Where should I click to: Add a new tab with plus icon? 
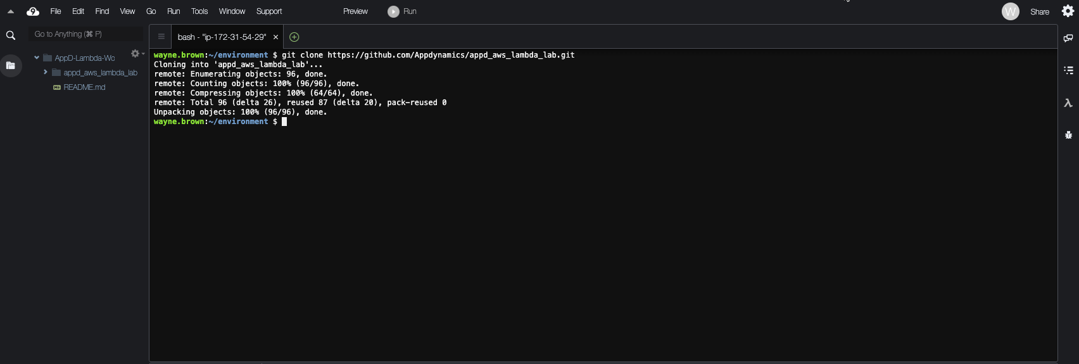294,37
